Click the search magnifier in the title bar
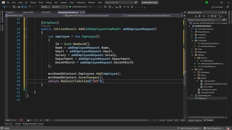Screen dimensions: 232x130 (136, 3)
